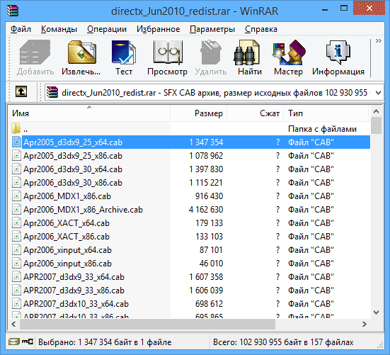Click horizontal scrollbar right arrow
The image size is (390, 355).
pyautogui.click(x=365, y=324)
